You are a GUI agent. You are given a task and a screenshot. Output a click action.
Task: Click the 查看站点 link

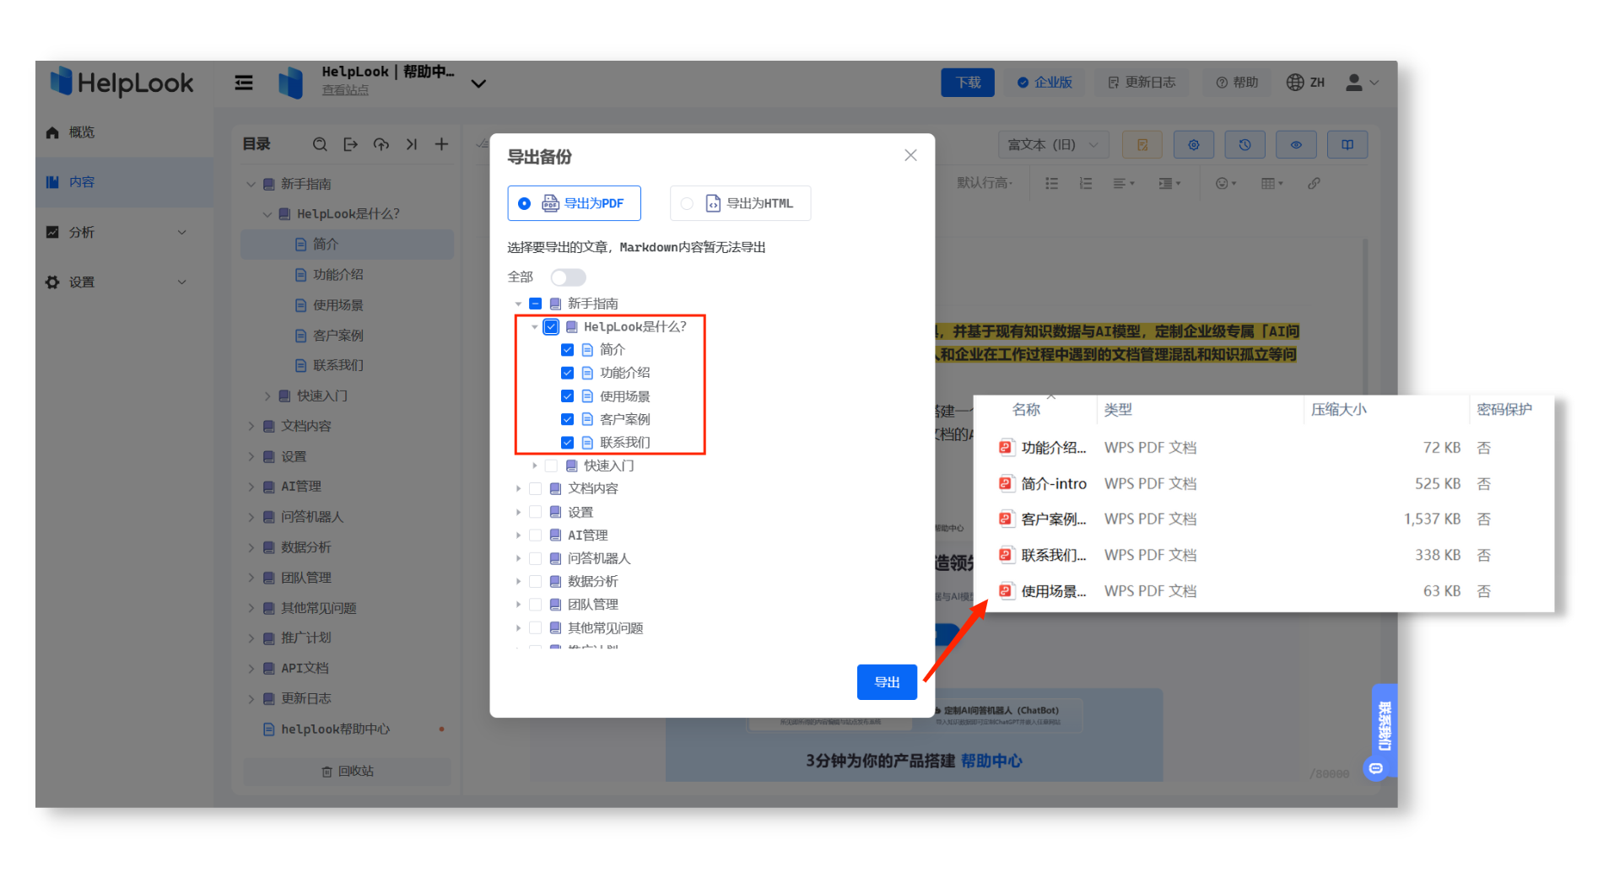pyautogui.click(x=345, y=90)
